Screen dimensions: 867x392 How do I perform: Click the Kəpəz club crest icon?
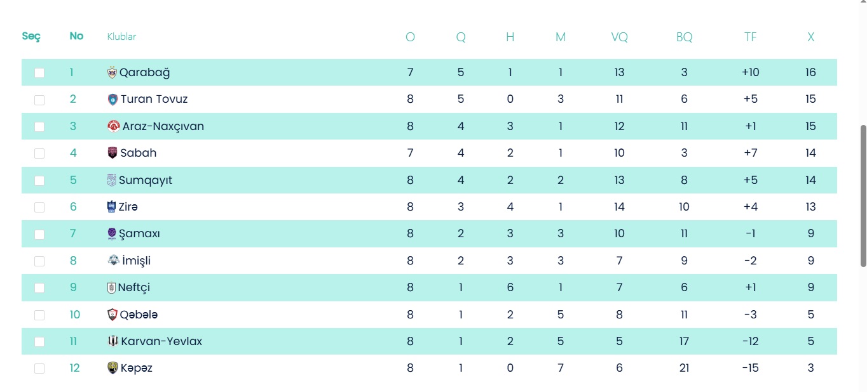pyautogui.click(x=113, y=368)
